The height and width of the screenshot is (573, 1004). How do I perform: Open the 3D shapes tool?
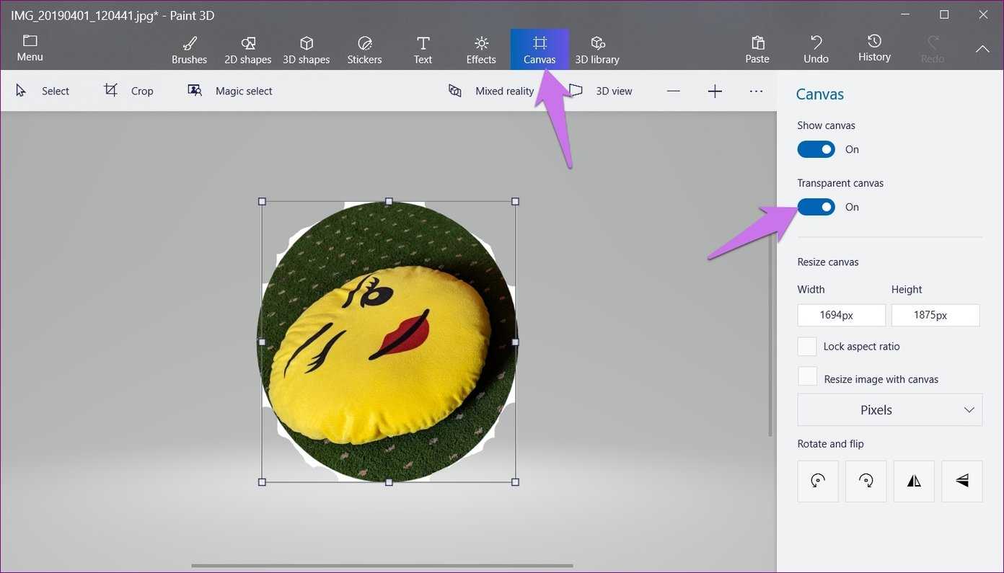coord(306,50)
